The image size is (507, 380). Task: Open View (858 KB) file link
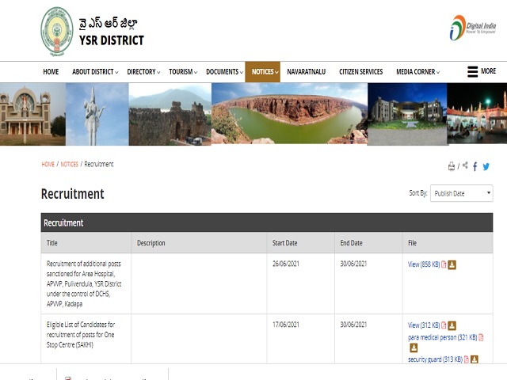pos(423,264)
